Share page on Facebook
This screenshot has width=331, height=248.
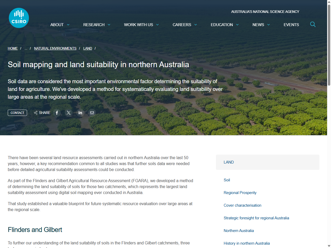[57, 113]
